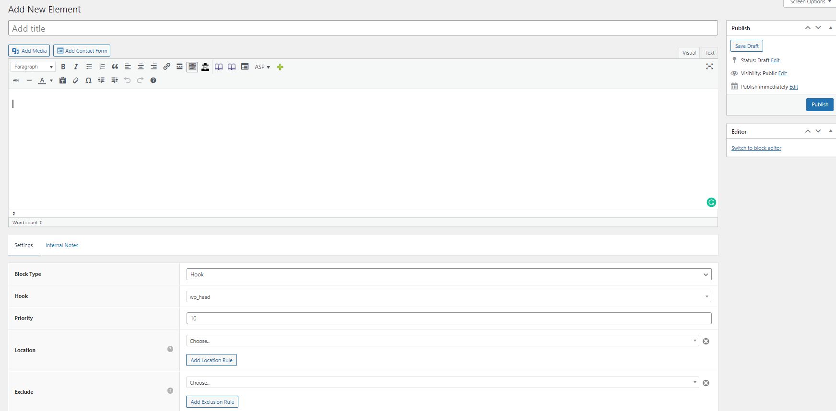Click the first purple open-book icon

click(x=219, y=67)
